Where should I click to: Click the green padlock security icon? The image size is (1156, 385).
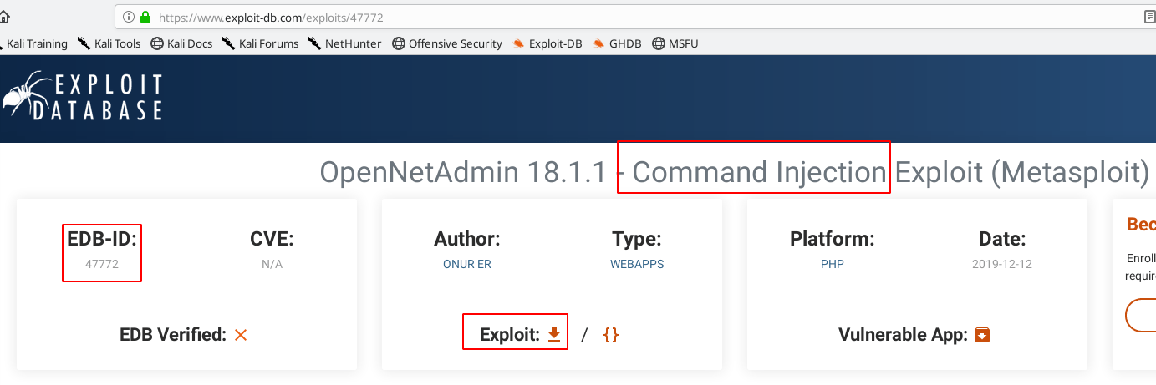(145, 17)
